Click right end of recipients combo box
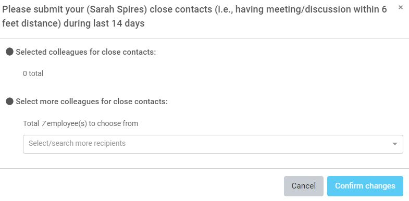Screen dimensions: 409x201 click(395, 144)
